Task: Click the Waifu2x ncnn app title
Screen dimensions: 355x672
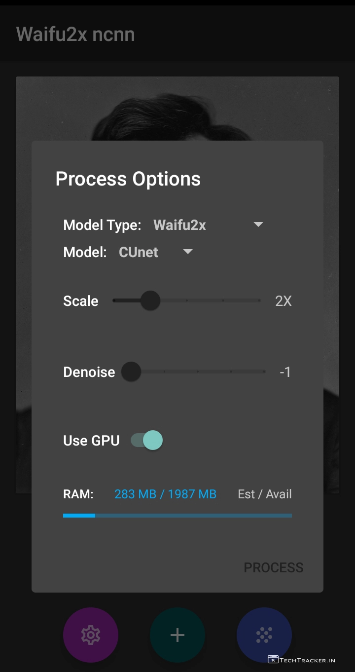Action: 75,35
